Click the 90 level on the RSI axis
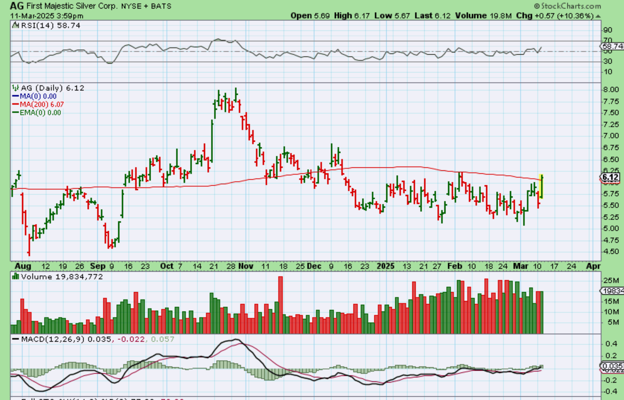 pos(608,30)
